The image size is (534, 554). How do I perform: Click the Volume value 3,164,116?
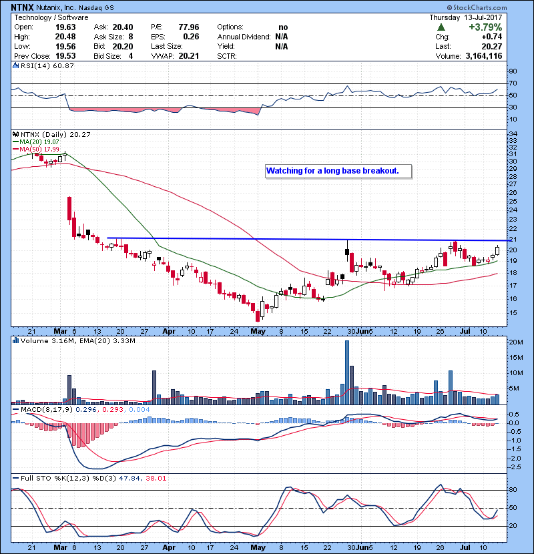[x=484, y=56]
